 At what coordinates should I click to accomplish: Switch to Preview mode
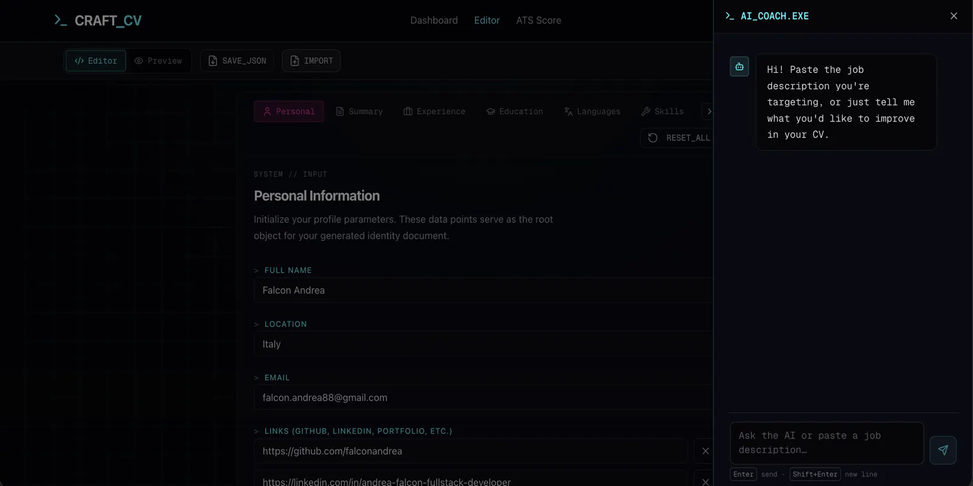tap(158, 61)
